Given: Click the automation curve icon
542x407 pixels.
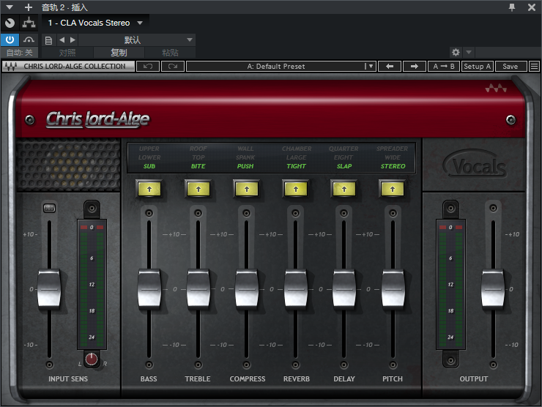Looking at the screenshot, I should [x=29, y=40].
